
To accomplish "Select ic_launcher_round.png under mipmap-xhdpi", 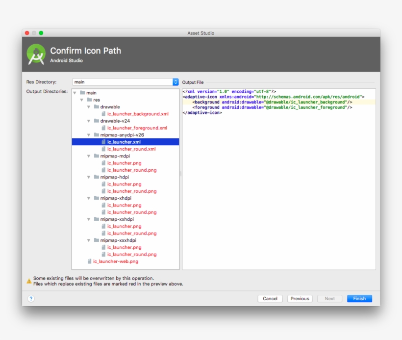I will point(131,212).
